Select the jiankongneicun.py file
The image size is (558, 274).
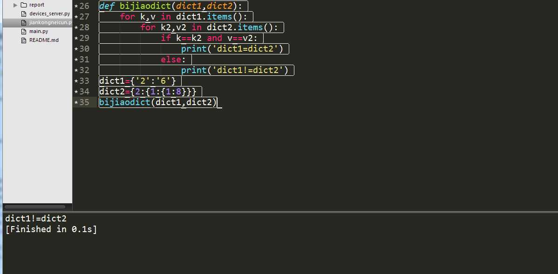point(50,23)
